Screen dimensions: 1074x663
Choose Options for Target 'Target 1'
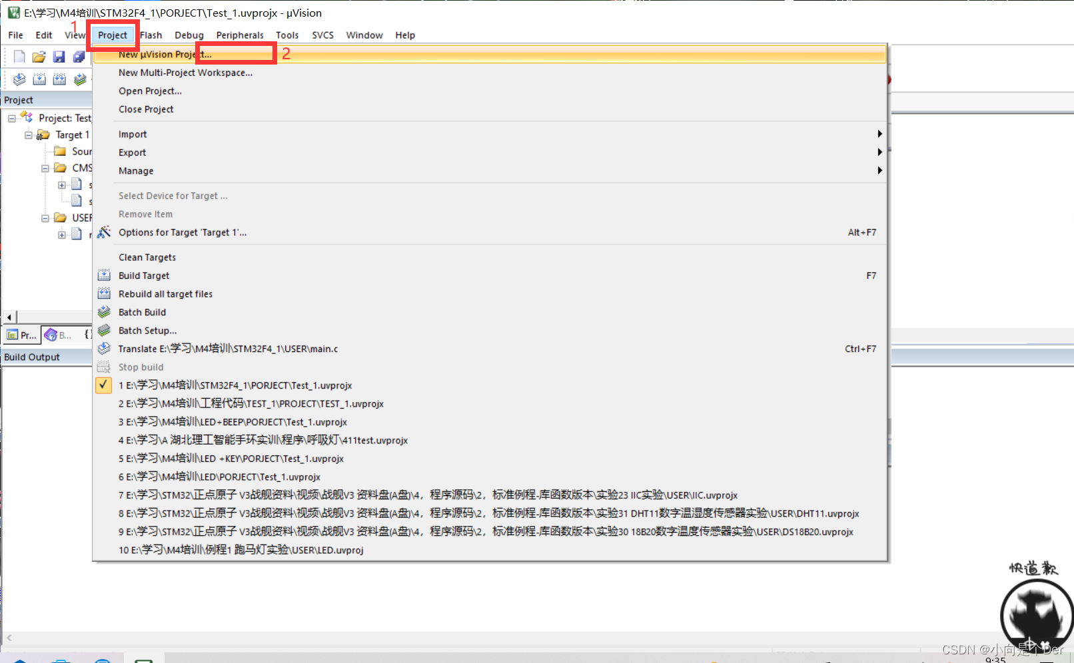coord(490,232)
